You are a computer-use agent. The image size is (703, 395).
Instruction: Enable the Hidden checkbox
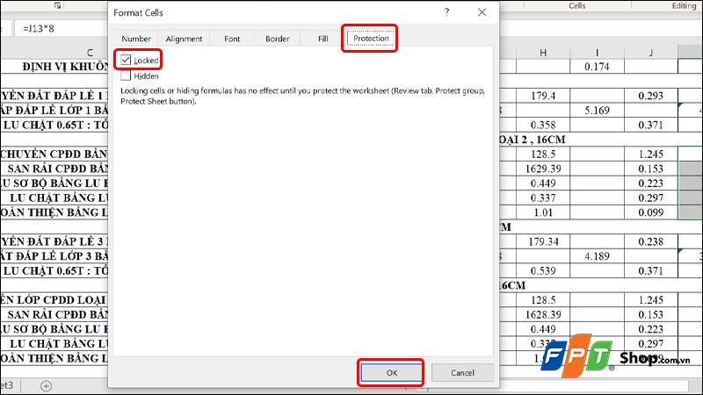coord(126,75)
